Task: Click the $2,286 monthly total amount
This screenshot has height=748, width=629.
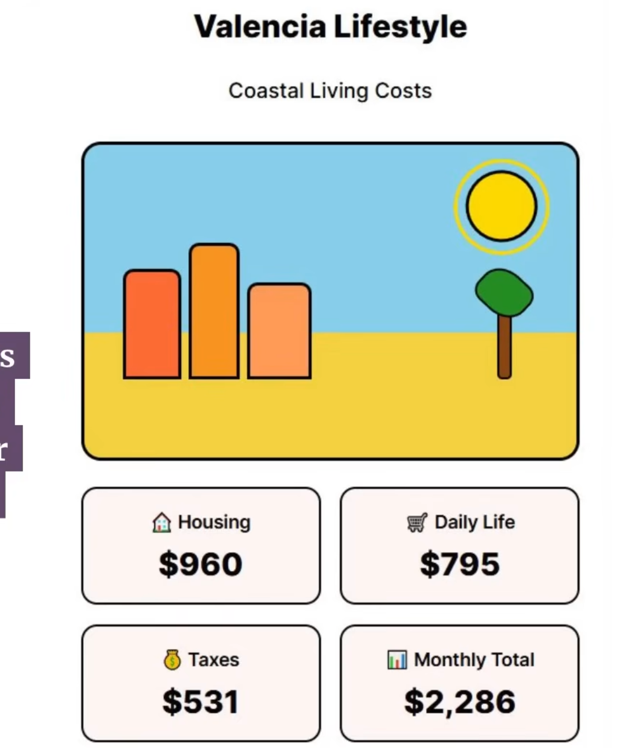Action: coord(460,702)
